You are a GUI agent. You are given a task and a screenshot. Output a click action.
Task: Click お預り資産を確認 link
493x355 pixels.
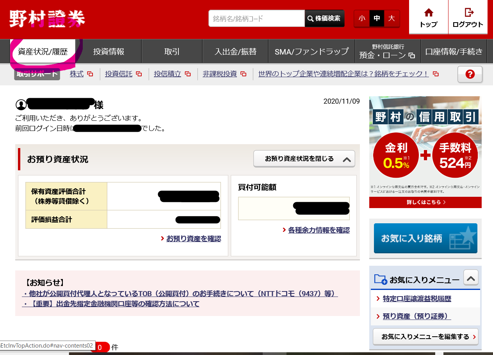pyautogui.click(x=194, y=238)
